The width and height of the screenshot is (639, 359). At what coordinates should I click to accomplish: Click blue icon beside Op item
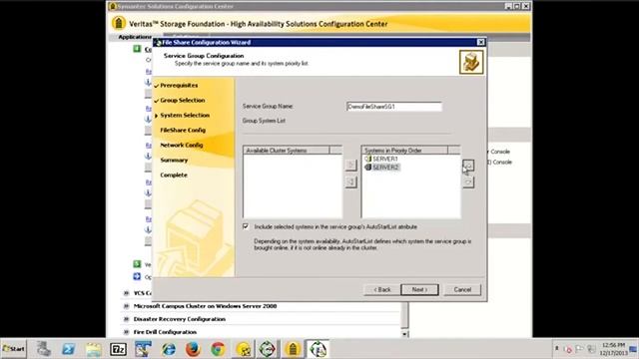pyautogui.click(x=137, y=276)
